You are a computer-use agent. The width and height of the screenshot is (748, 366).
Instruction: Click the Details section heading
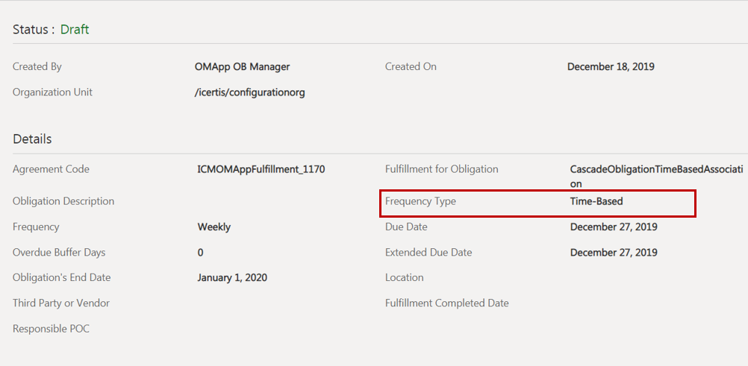[32, 139]
